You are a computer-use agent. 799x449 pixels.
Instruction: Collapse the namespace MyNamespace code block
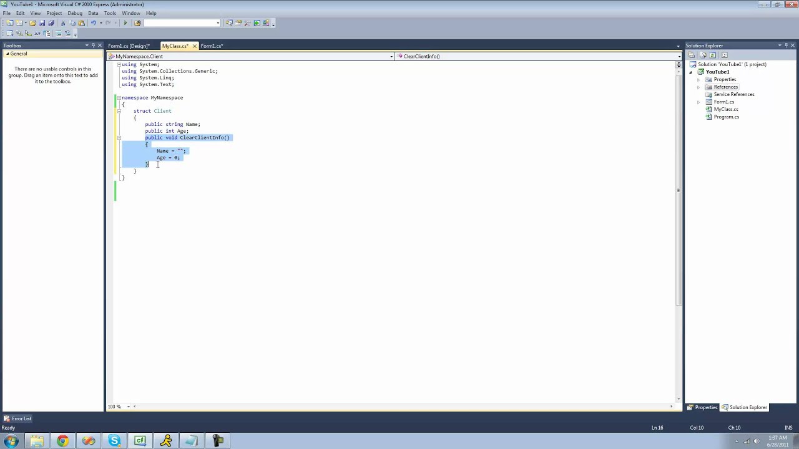click(119, 98)
